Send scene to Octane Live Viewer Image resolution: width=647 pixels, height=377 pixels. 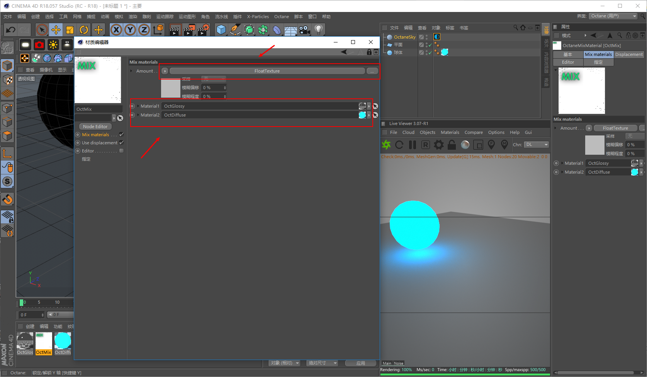386,145
